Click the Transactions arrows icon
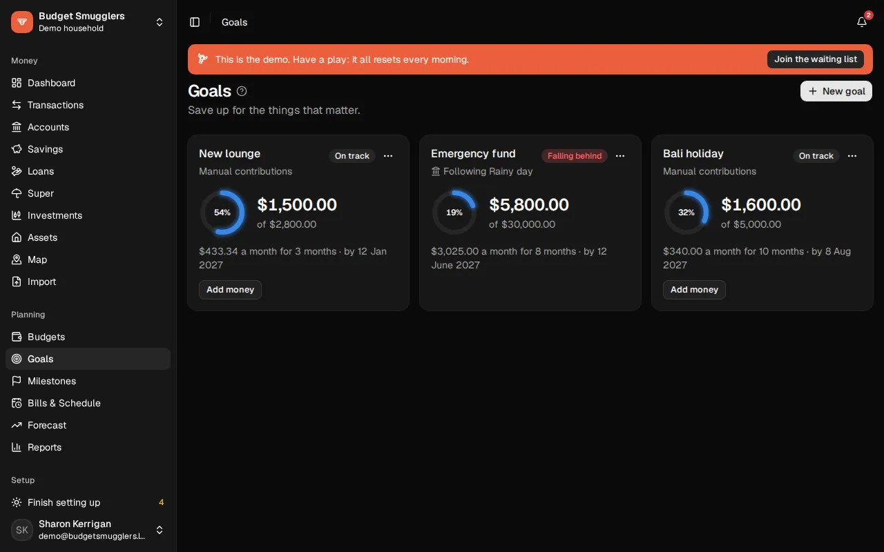This screenshot has height=552, width=884. click(17, 105)
